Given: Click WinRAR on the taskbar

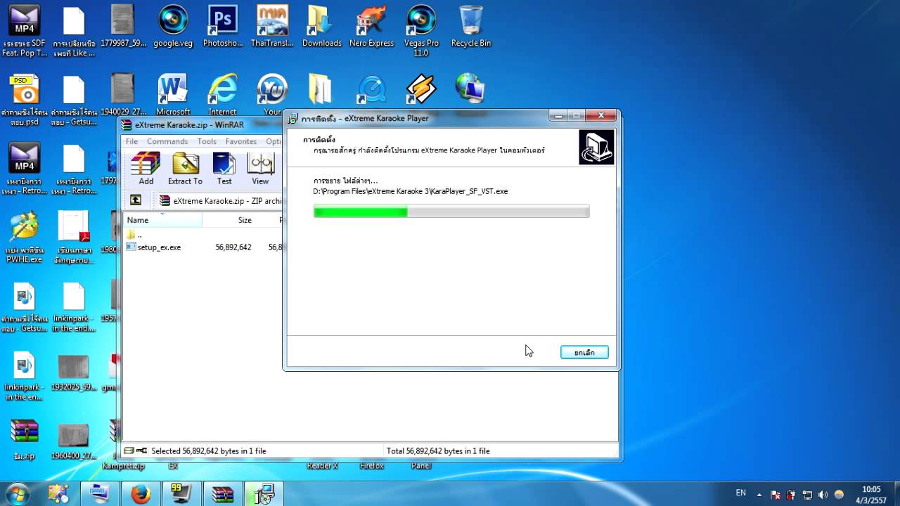Looking at the screenshot, I should click(223, 495).
